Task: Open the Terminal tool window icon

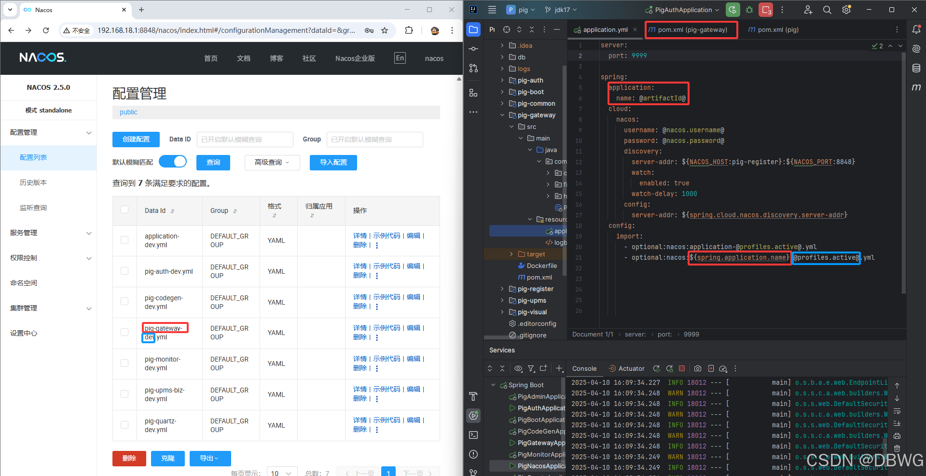Action: pos(473,435)
